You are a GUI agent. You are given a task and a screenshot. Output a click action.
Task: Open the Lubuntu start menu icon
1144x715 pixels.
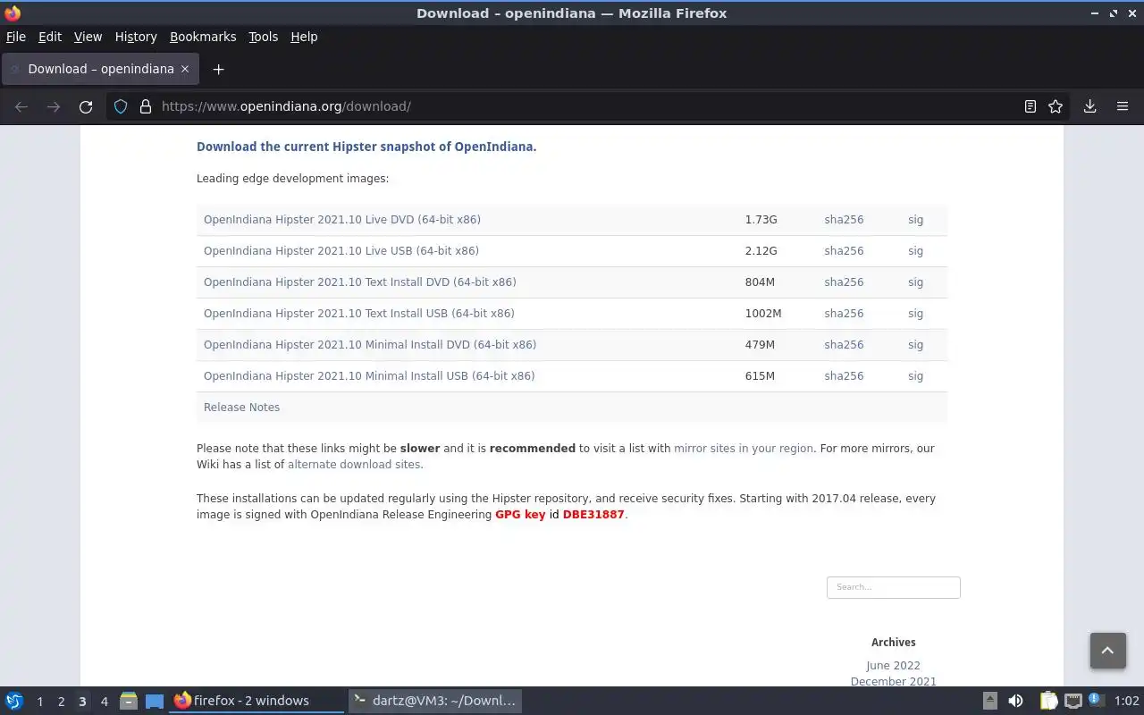pyautogui.click(x=14, y=701)
